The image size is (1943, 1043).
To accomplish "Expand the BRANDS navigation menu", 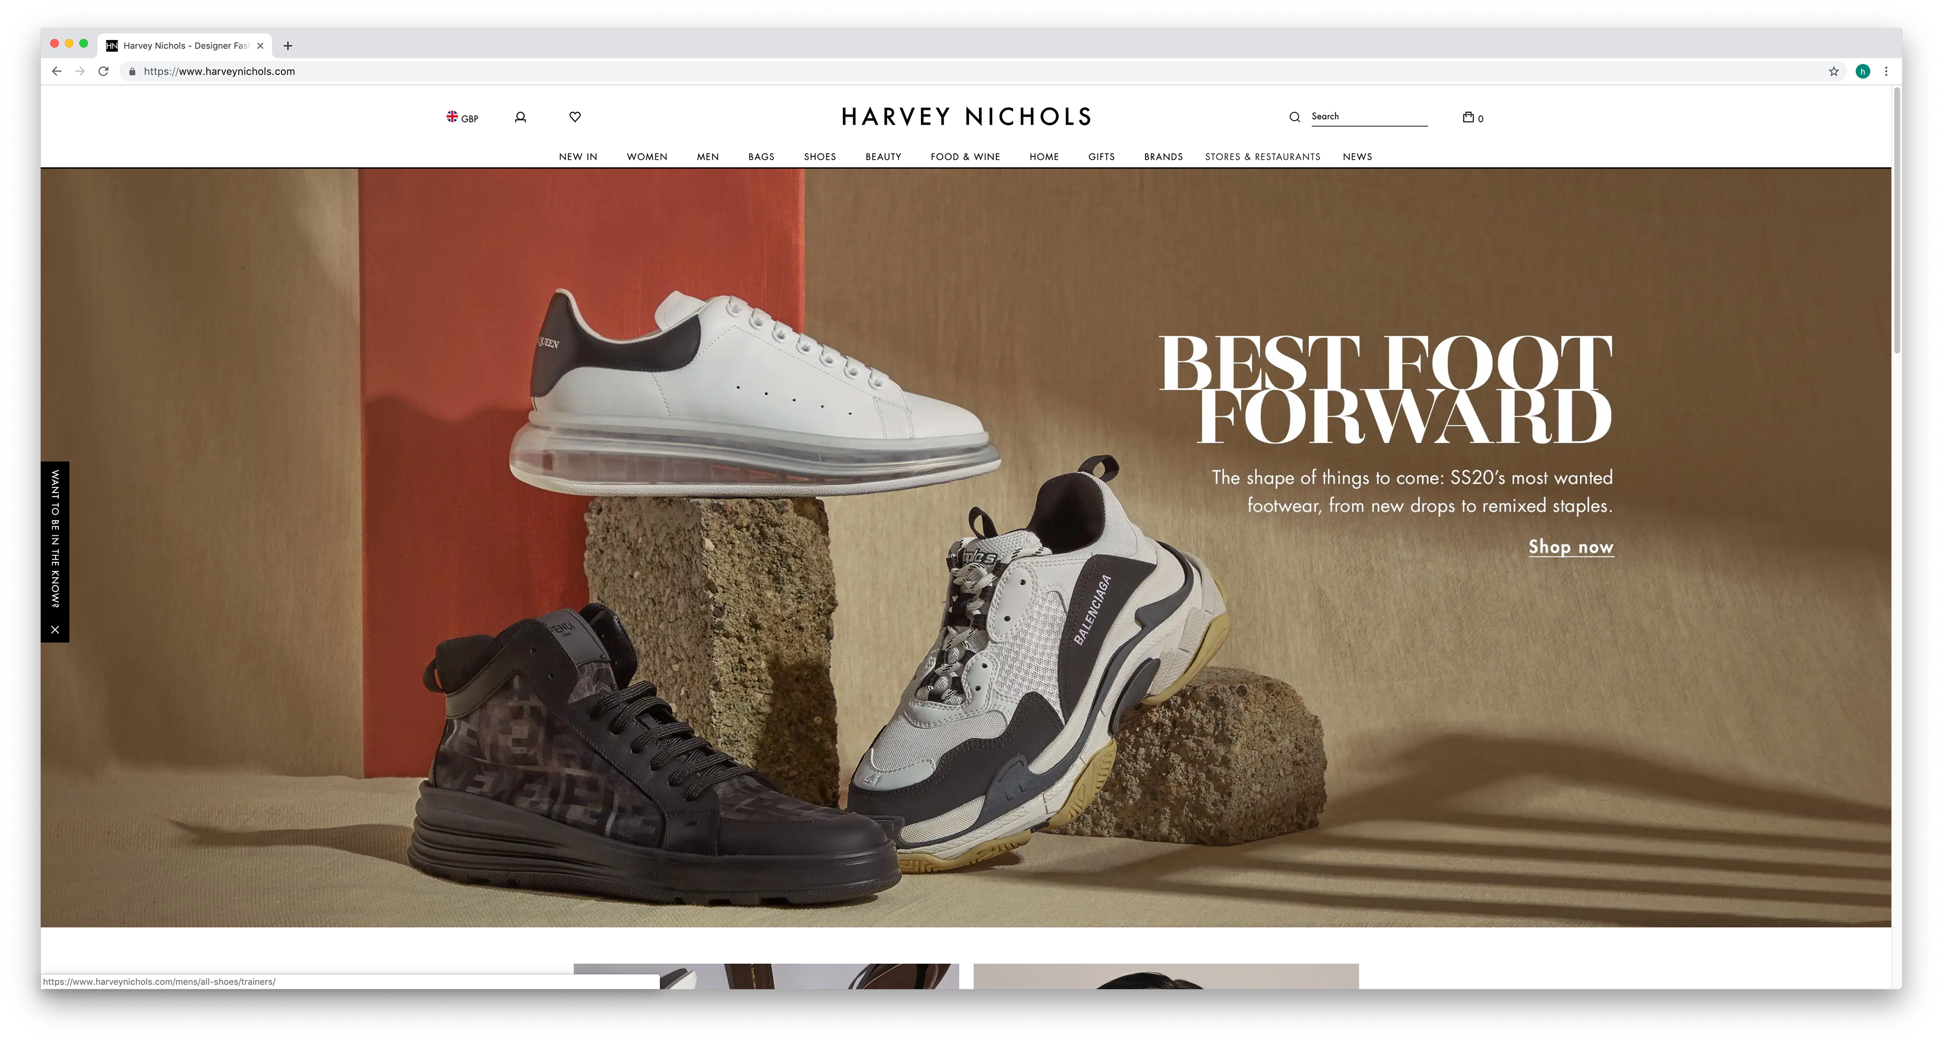I will 1163,157.
